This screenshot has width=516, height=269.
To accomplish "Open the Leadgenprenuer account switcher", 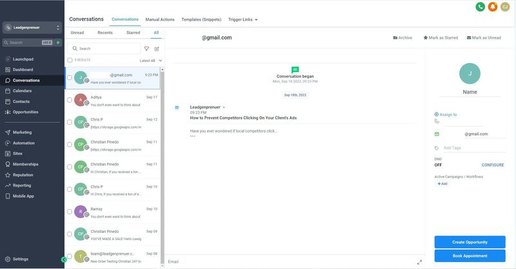I will (x=32, y=28).
